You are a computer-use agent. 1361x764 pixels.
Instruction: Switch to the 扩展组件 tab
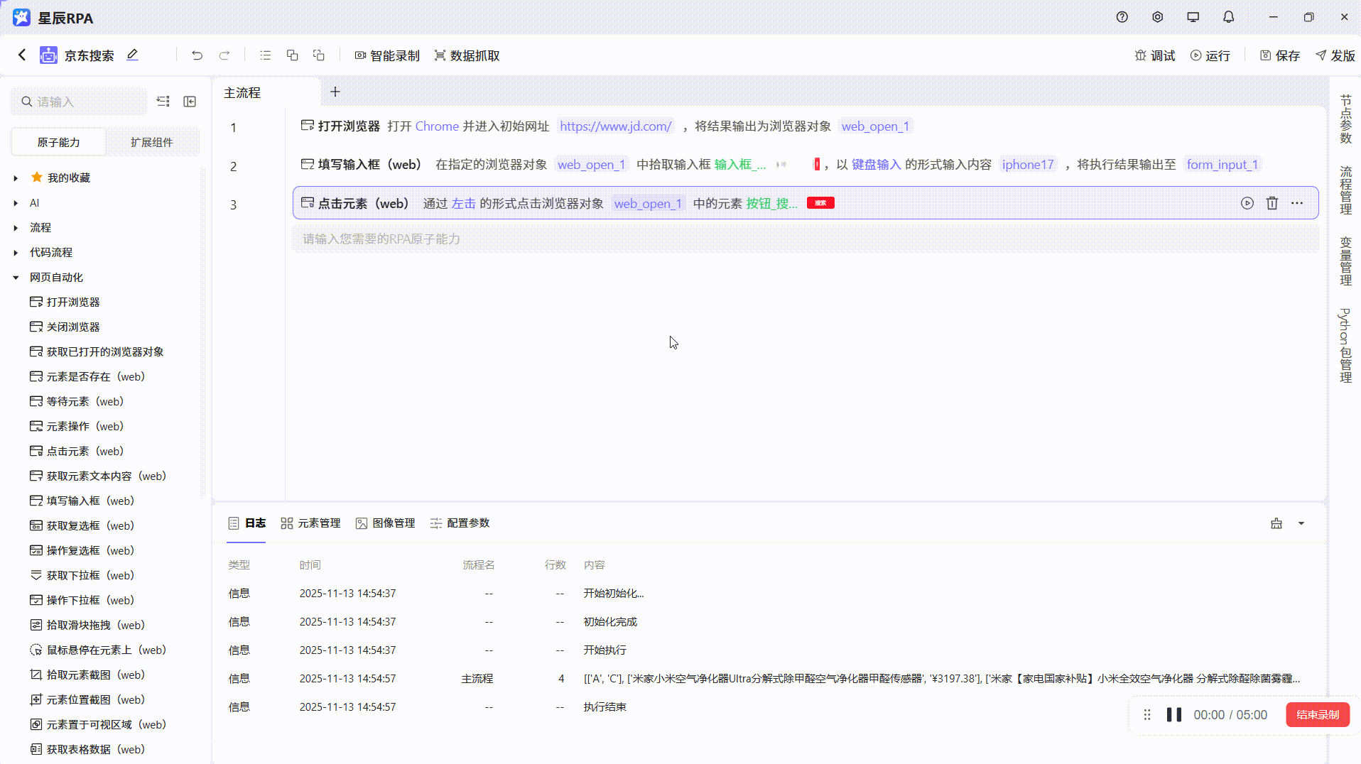click(151, 142)
